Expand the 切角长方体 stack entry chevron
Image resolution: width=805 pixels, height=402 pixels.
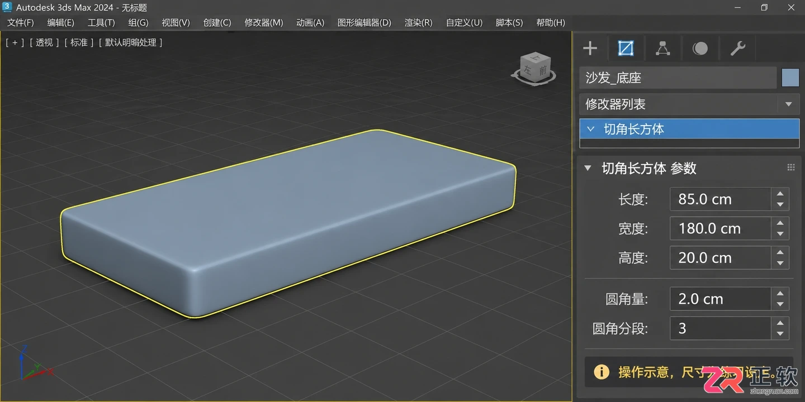(590, 129)
